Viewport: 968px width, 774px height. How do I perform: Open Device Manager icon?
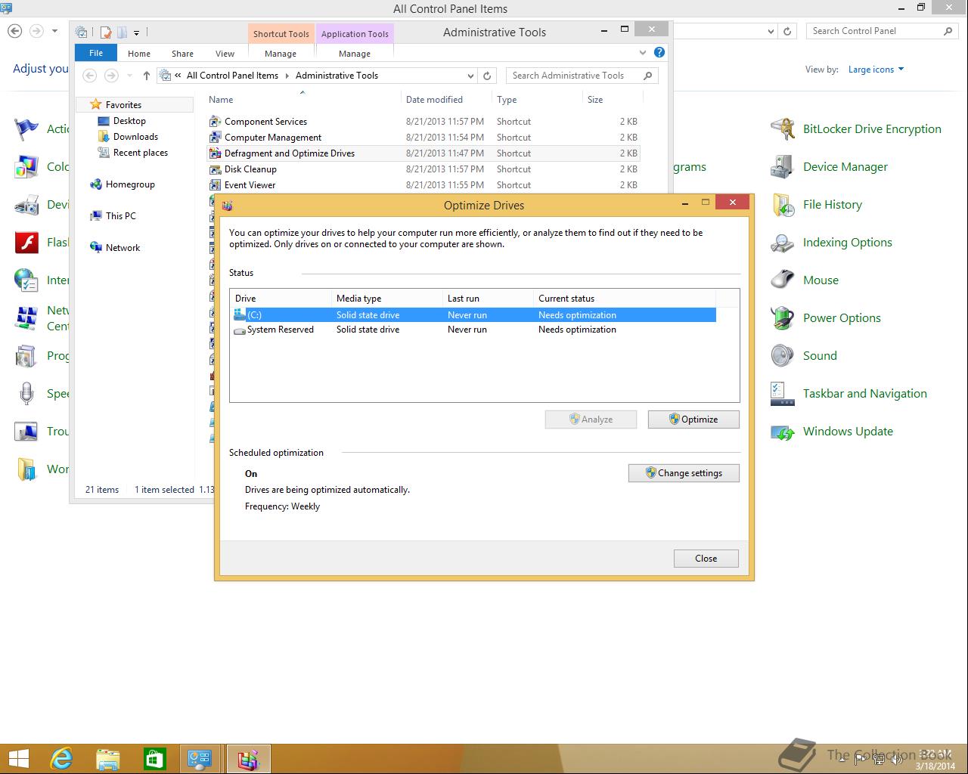coord(782,167)
